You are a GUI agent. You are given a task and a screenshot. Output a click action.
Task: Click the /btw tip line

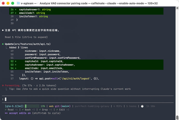pos(70,89)
